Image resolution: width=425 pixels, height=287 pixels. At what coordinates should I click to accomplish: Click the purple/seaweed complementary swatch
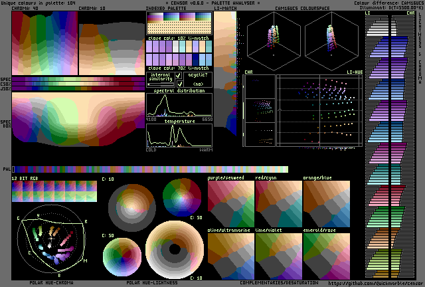(230, 203)
